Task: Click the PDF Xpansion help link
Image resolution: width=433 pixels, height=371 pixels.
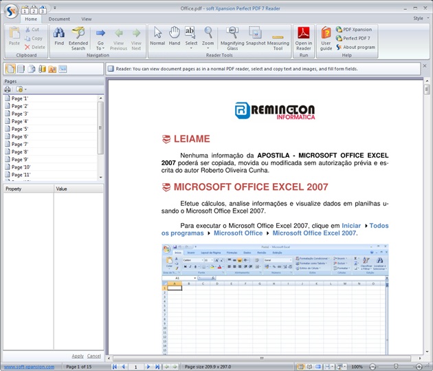Action: click(x=354, y=30)
